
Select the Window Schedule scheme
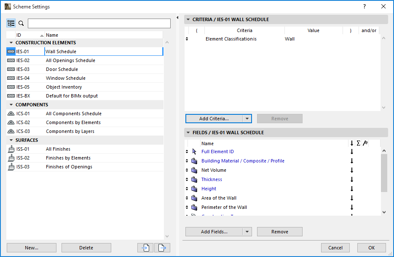coord(85,78)
